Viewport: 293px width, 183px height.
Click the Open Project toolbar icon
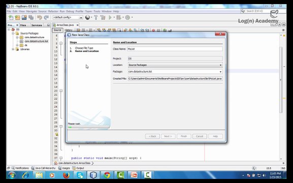24,18
